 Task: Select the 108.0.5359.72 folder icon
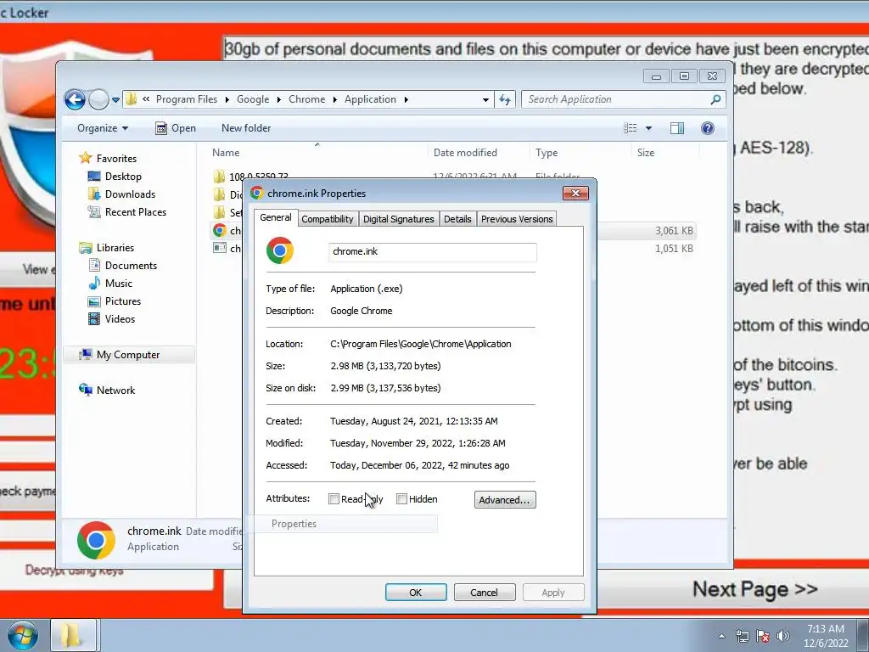coord(220,177)
